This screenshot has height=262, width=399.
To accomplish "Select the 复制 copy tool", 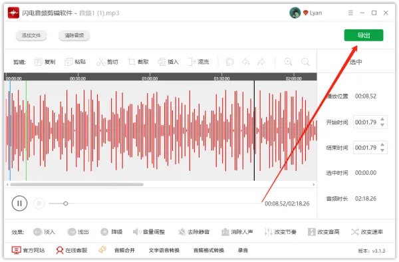I will 45,62.
